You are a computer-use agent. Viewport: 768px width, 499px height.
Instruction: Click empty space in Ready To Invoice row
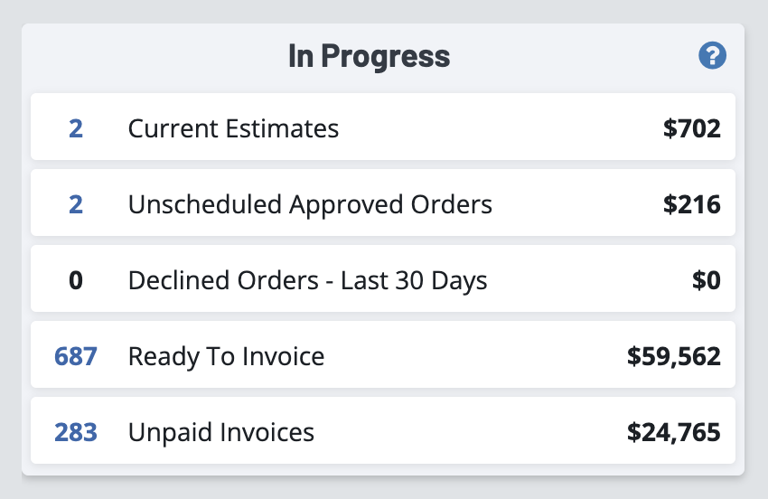click(x=470, y=356)
